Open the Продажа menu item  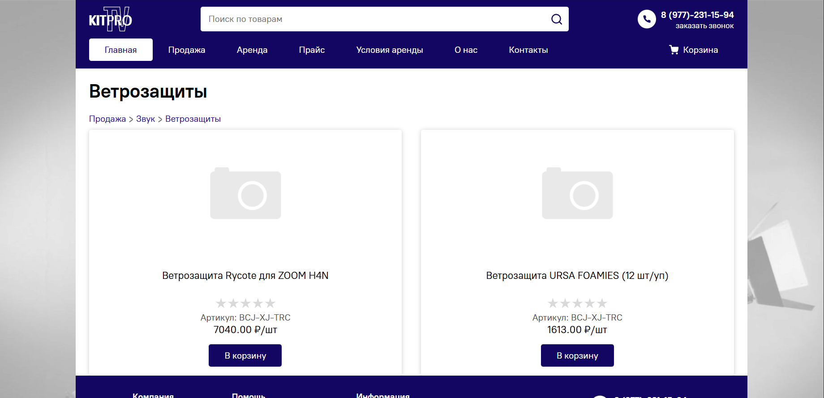point(187,50)
